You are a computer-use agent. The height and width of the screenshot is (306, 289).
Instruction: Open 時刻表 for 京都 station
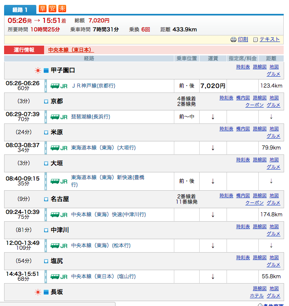226,98
